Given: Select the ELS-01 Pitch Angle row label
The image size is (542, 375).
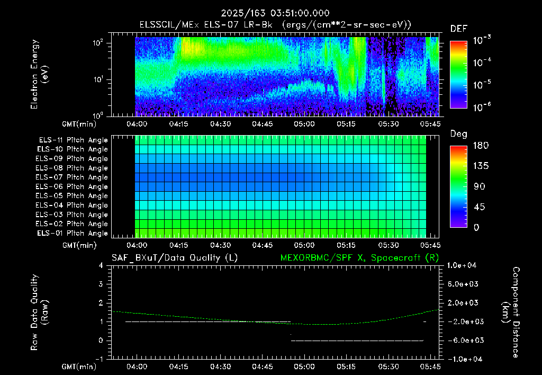Looking at the screenshot, I should 73,233.
